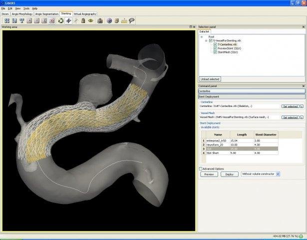Click the PreviewStent (SILK) tree item label
Screen dimensions: 307x240
click(x=229, y=48)
